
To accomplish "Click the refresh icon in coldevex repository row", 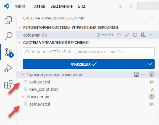I will pos(135,35).
